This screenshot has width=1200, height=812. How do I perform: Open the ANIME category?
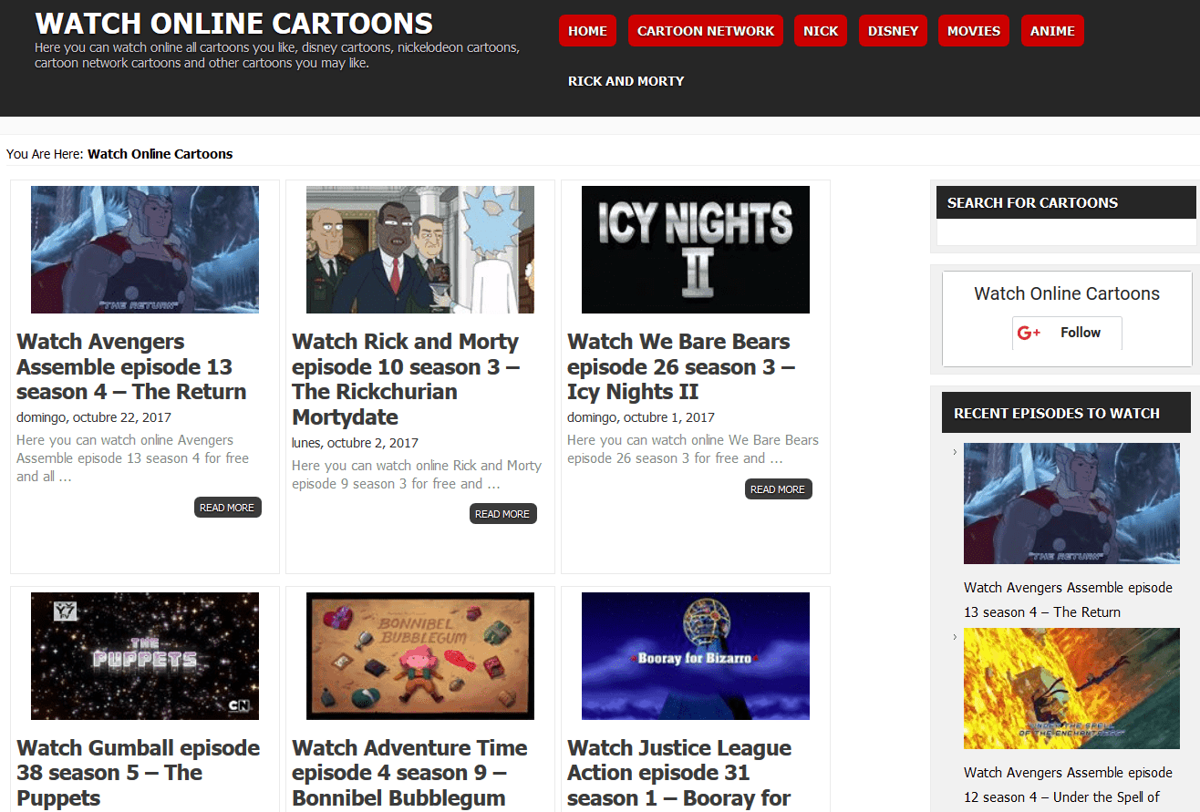1052,30
